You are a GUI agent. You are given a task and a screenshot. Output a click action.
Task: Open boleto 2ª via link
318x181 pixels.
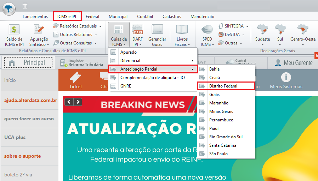click(x=18, y=175)
